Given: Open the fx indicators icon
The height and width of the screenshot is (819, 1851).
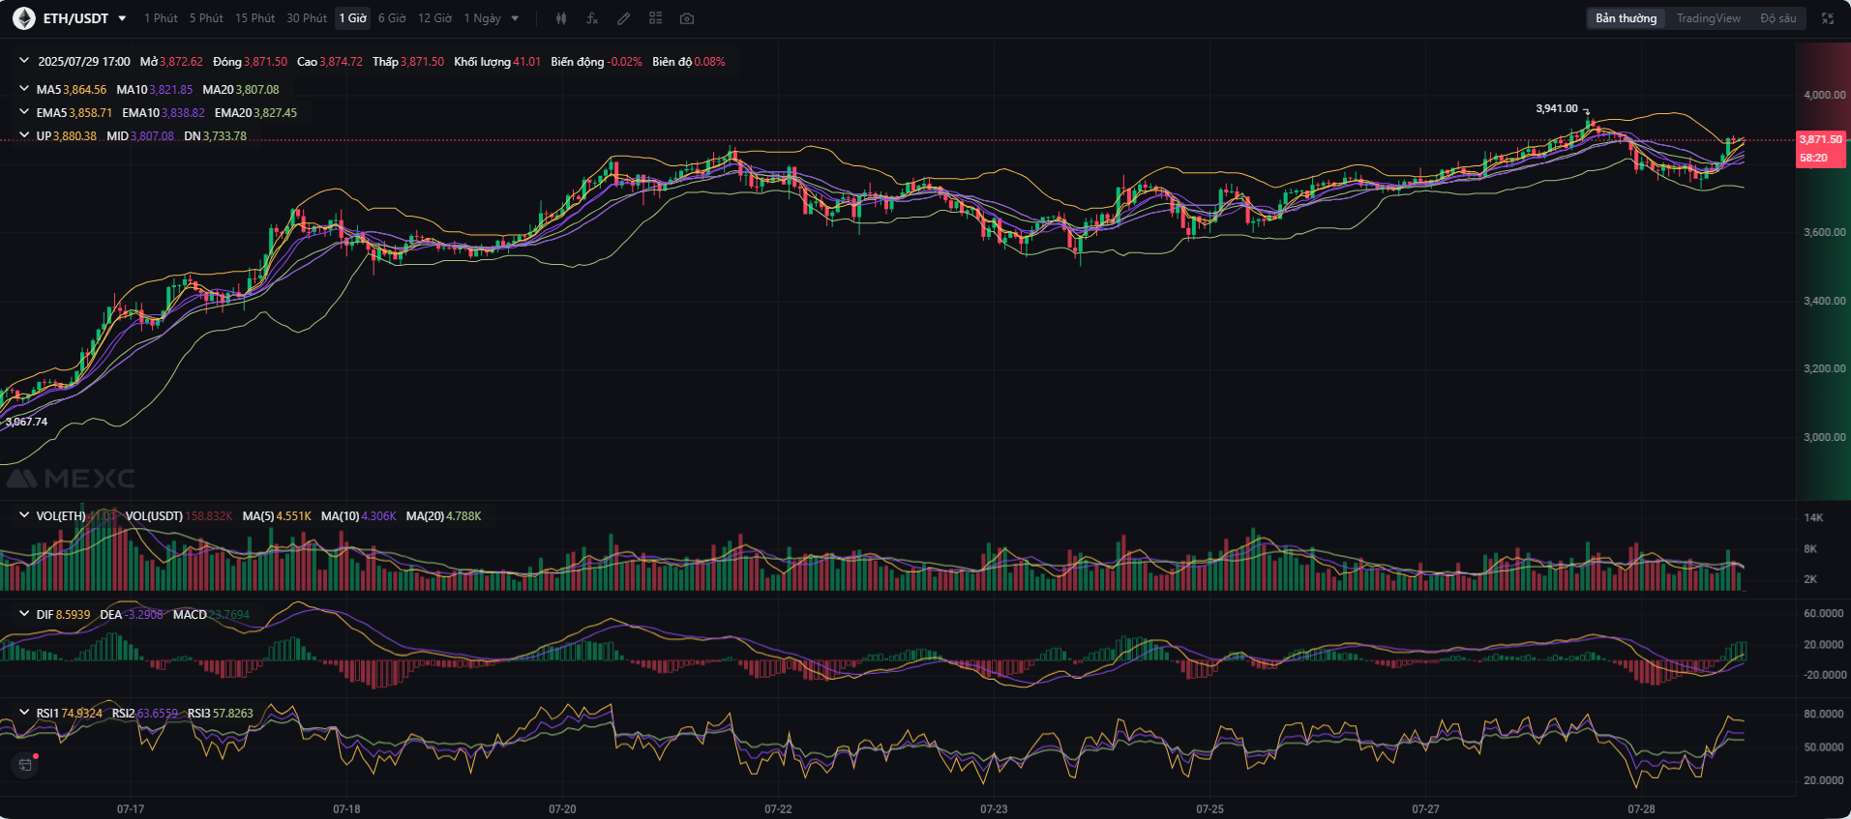Looking at the screenshot, I should pos(592,18).
